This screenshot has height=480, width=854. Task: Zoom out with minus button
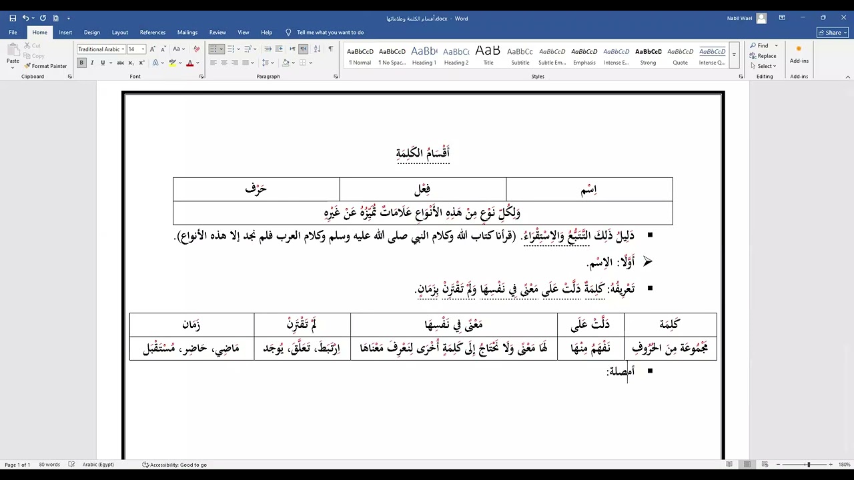pos(777,465)
